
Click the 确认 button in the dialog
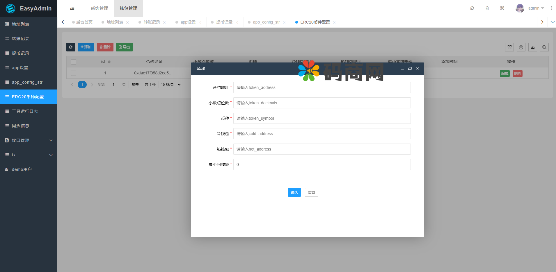tap(294, 192)
